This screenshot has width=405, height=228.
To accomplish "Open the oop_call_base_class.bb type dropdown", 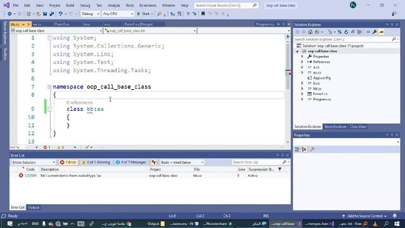I will (x=150, y=31).
